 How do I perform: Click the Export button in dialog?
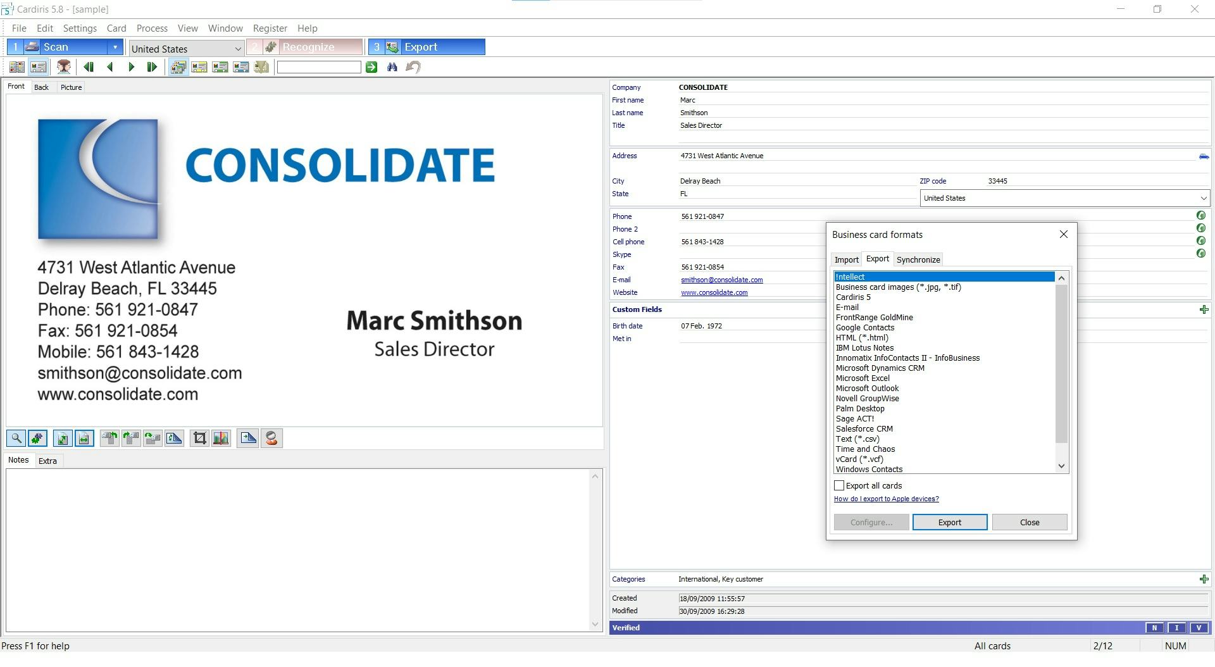coord(949,523)
